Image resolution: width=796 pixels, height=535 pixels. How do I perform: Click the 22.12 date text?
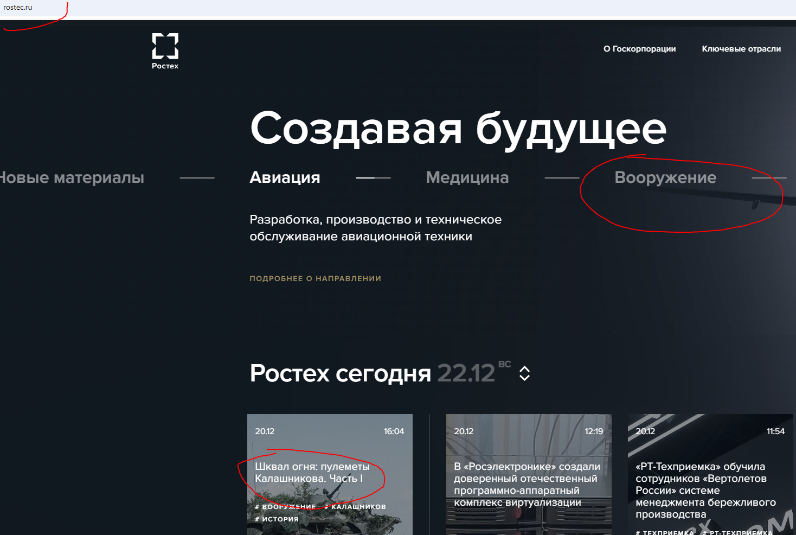coord(466,373)
